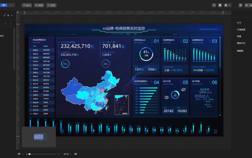The height and width of the screenshot is (158, 252).
Task: Click the blue active mode icon button
Action: tap(4, 5)
